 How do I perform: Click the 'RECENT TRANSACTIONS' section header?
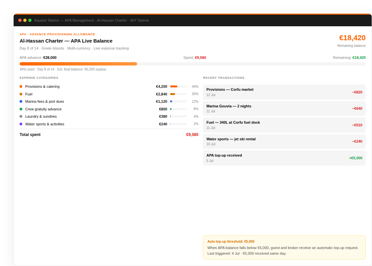[x=224, y=78]
